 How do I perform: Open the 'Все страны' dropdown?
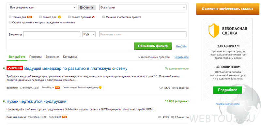click(x=143, y=7)
